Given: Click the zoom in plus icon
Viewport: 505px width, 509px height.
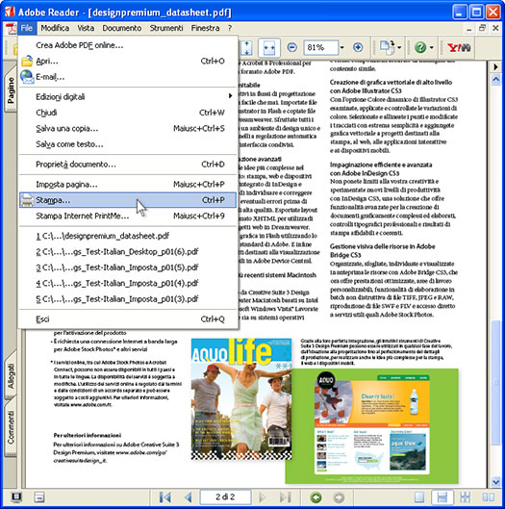Looking at the screenshot, I should [358, 48].
